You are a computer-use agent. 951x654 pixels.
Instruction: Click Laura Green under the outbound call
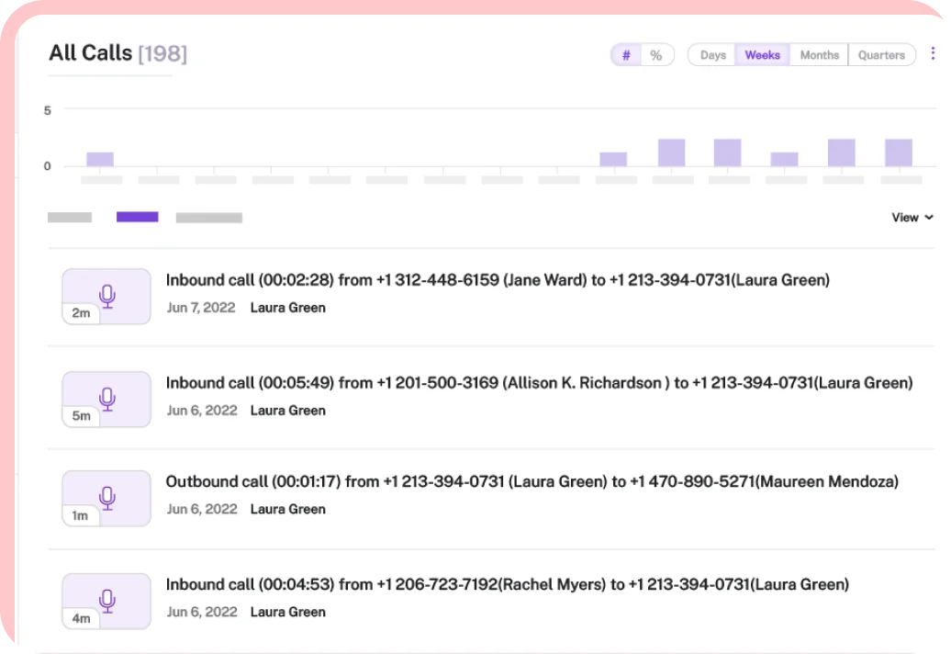point(288,509)
